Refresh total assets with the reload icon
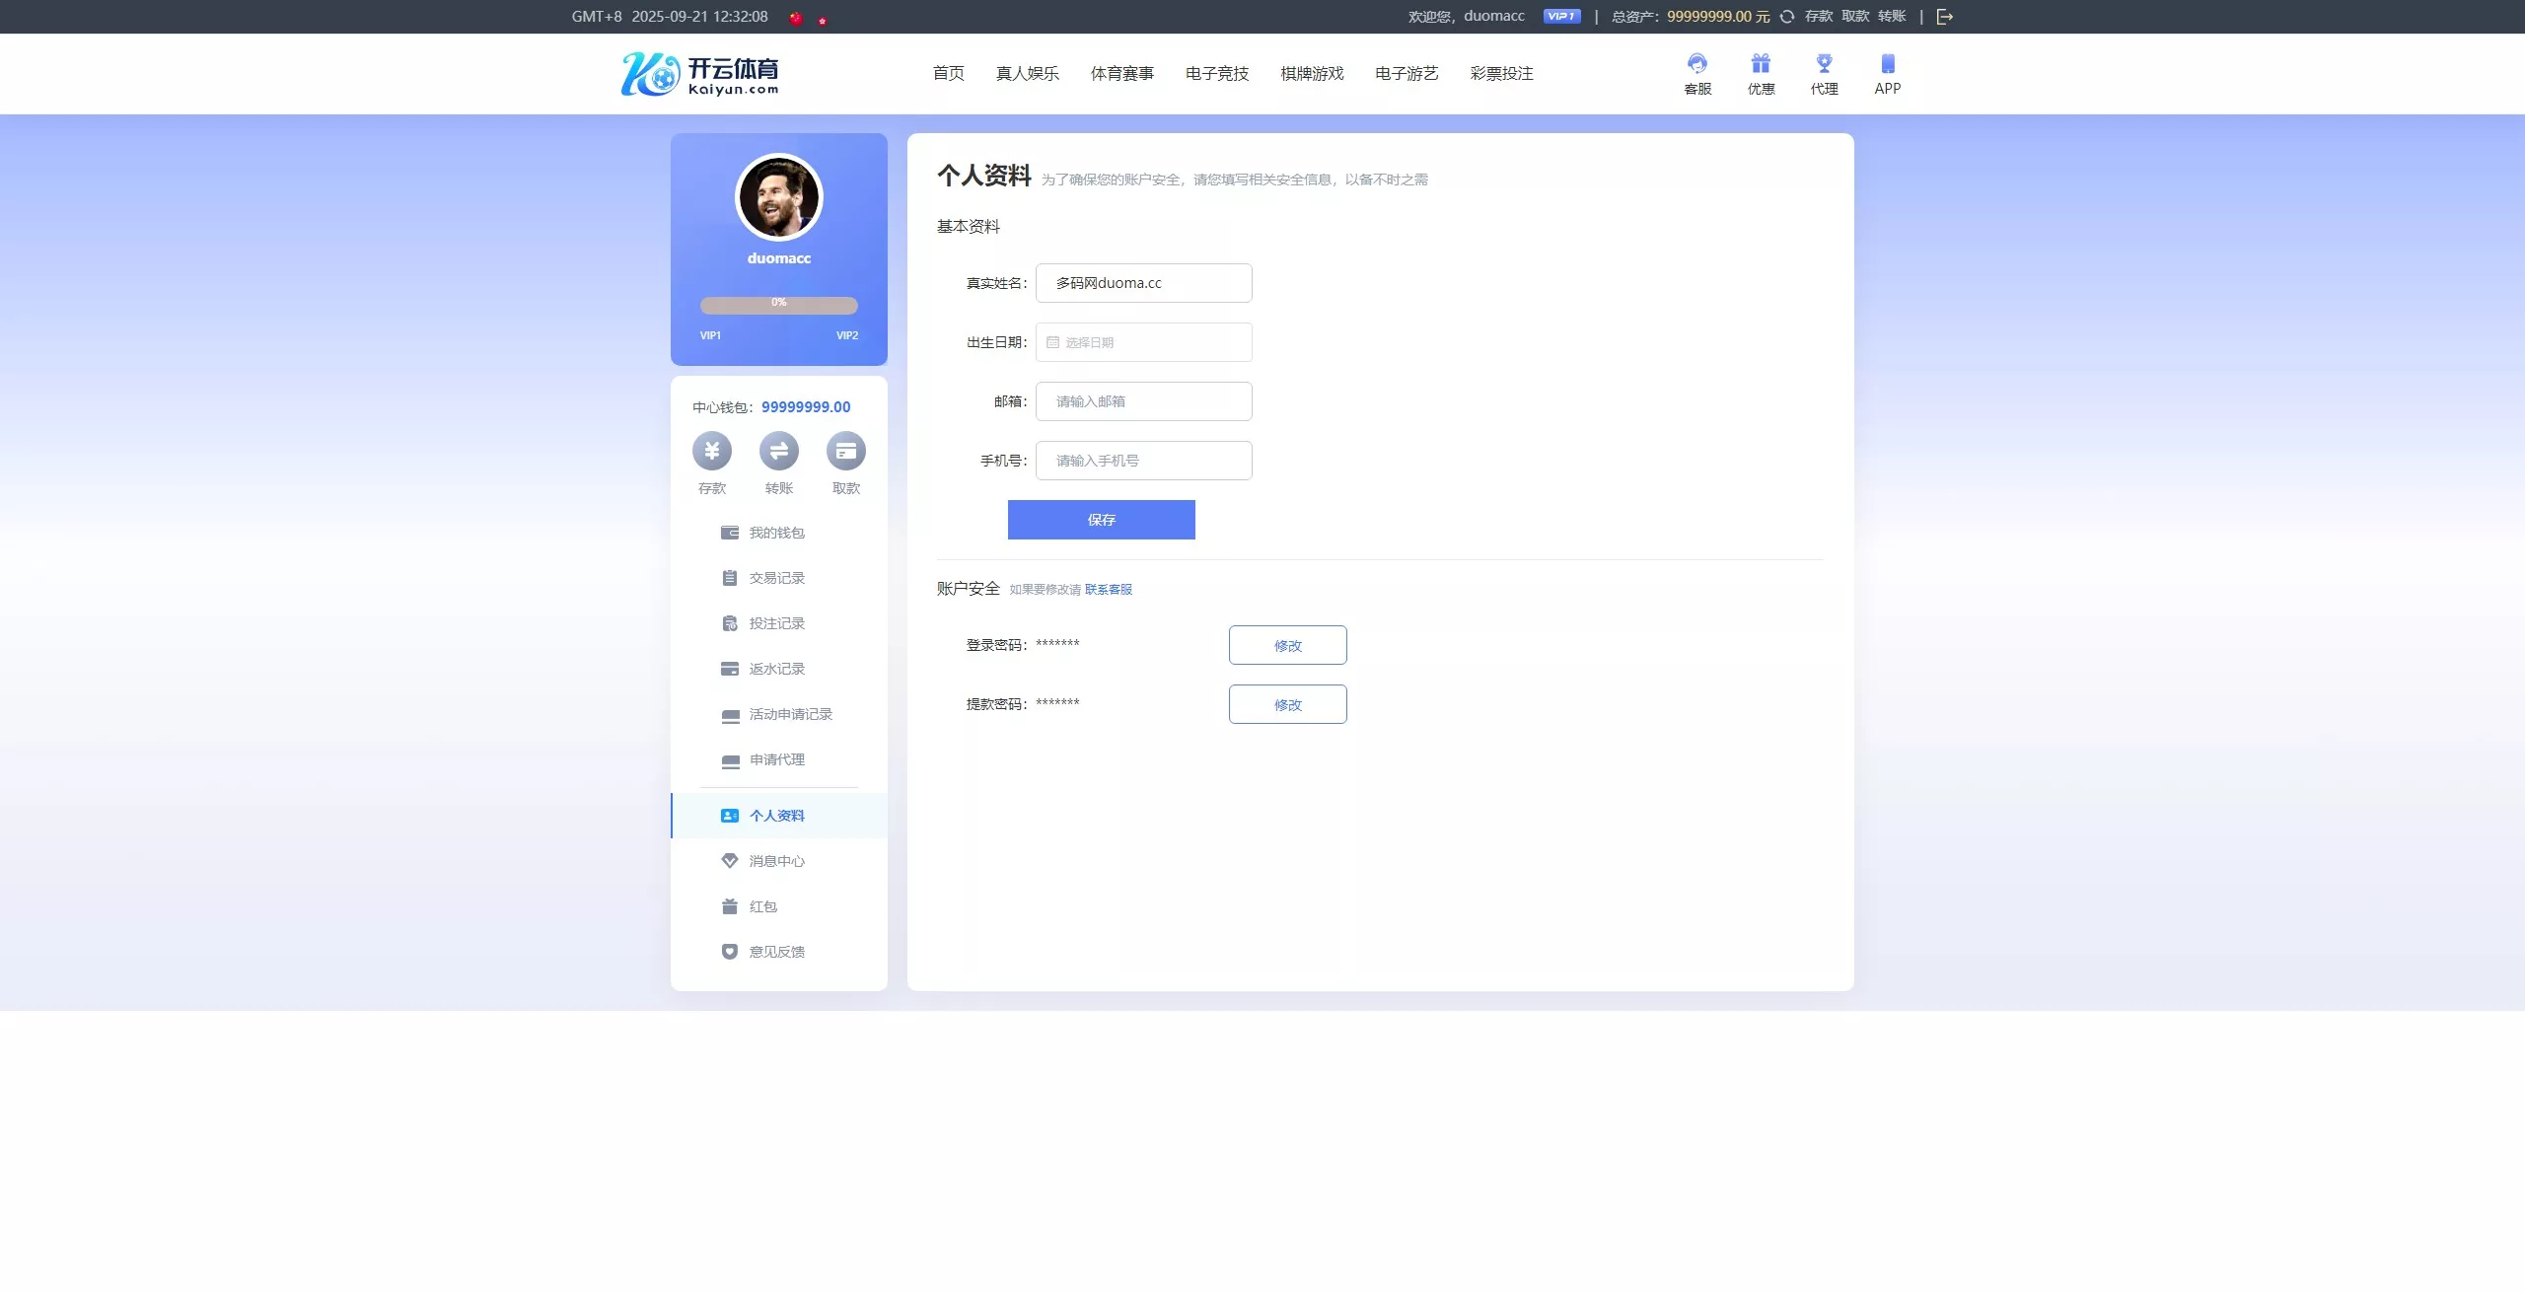Screen dimensions: 2525x1294 1785,16
